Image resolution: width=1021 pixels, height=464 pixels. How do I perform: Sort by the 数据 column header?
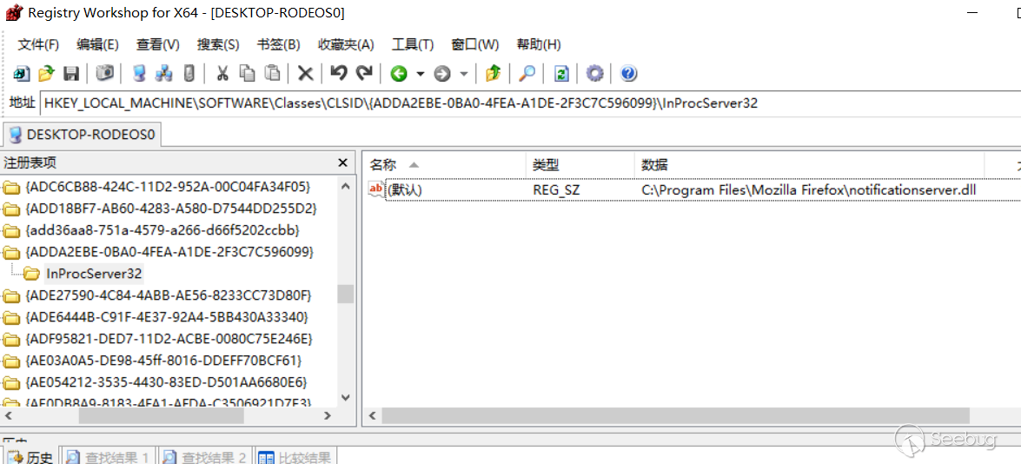tap(809, 164)
